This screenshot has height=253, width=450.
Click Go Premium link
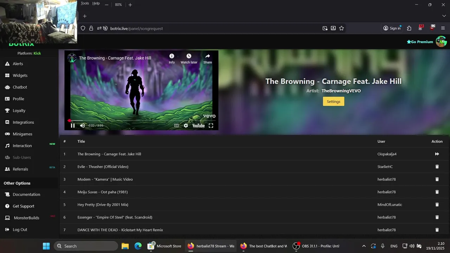(x=420, y=42)
